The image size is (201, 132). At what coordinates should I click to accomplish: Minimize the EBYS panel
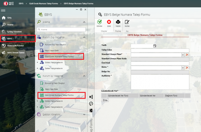77,10
